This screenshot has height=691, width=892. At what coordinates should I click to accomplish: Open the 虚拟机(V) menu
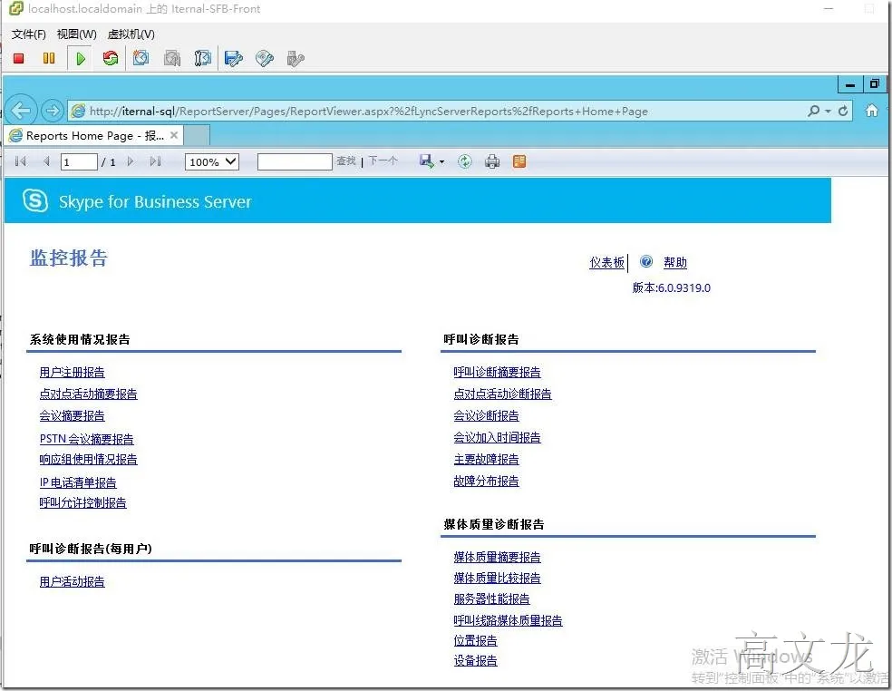tap(131, 34)
